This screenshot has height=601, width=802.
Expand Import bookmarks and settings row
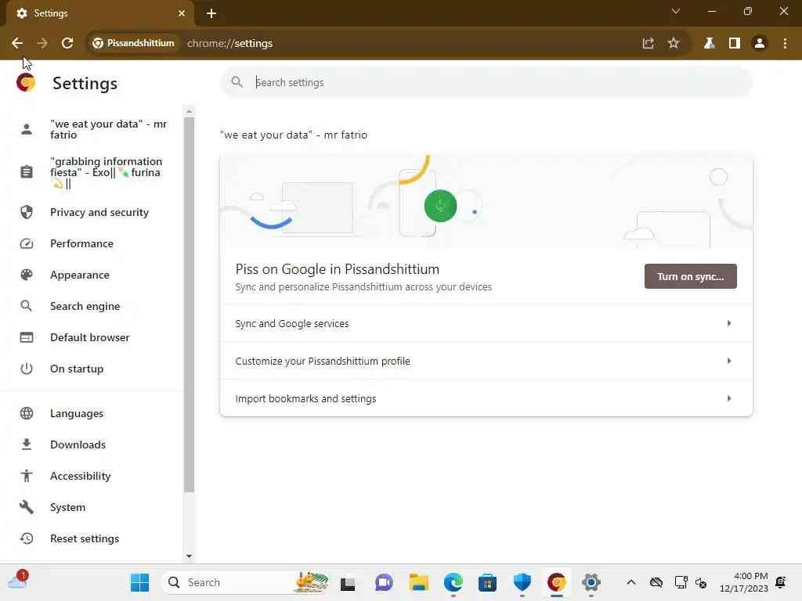486,398
